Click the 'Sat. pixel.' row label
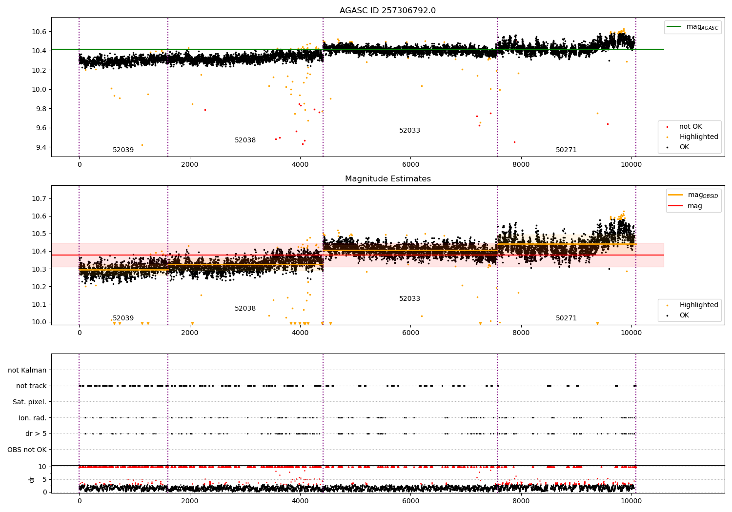Screen dimensions: 732x512 click(29, 402)
